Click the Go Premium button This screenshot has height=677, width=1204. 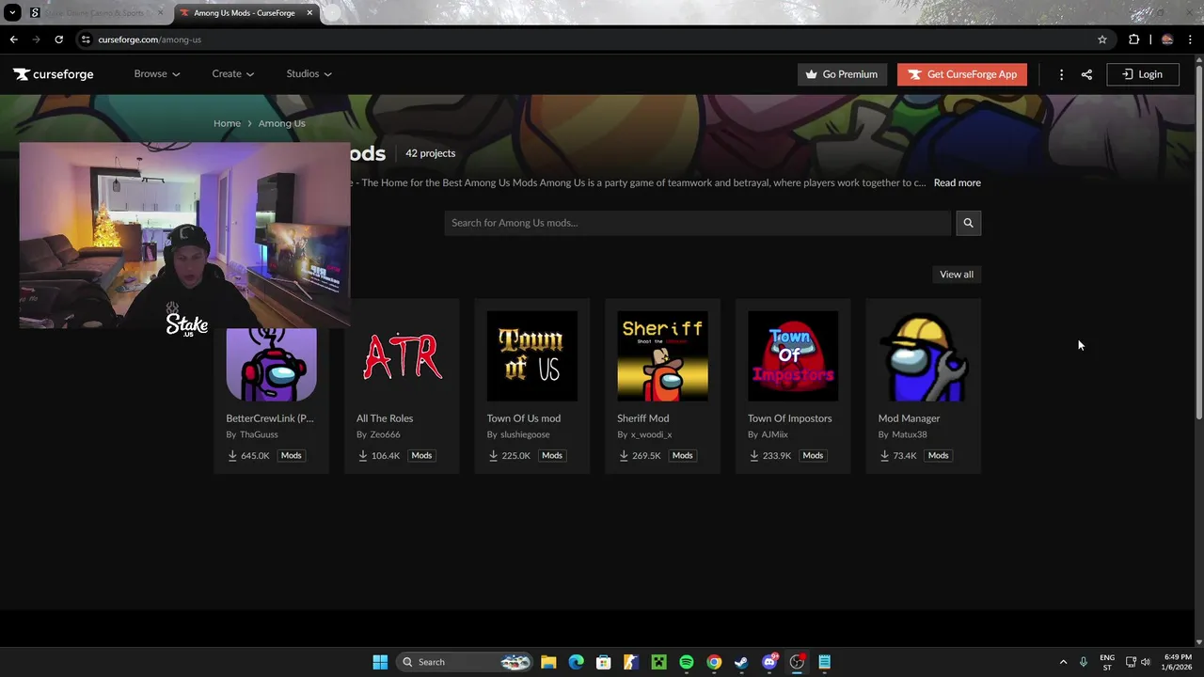(x=842, y=74)
